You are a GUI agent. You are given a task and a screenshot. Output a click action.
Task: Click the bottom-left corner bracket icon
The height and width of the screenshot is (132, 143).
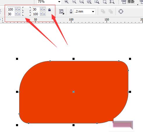point(23,14)
